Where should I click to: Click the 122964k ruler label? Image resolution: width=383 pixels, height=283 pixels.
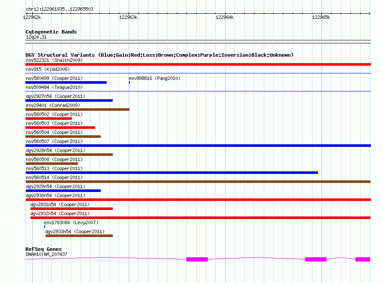(225, 17)
